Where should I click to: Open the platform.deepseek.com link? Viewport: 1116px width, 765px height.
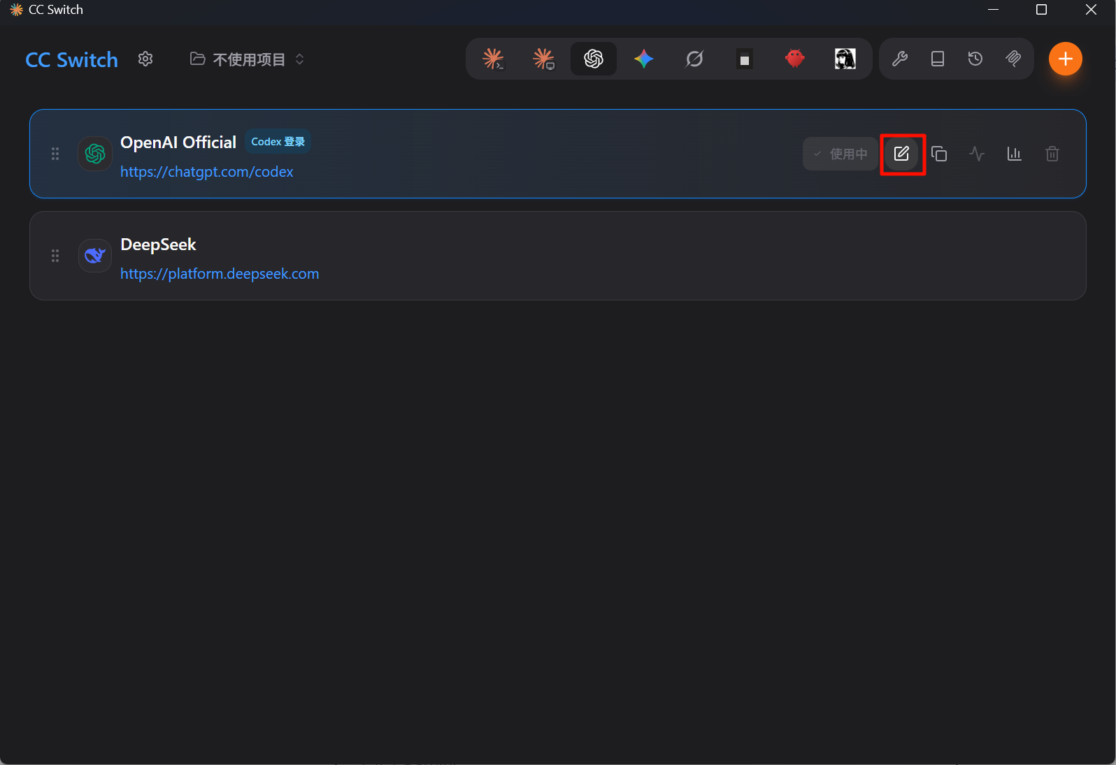(220, 274)
